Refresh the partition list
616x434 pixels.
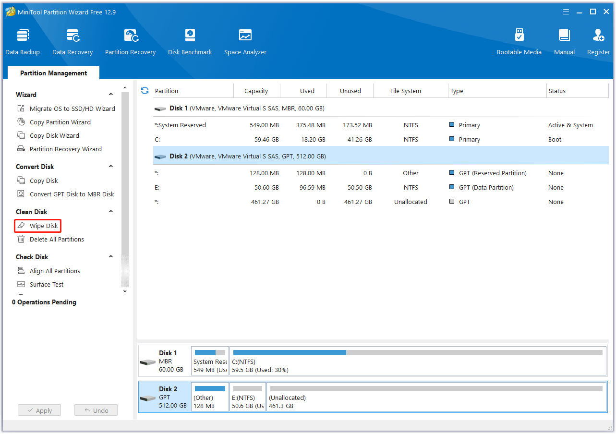[145, 90]
